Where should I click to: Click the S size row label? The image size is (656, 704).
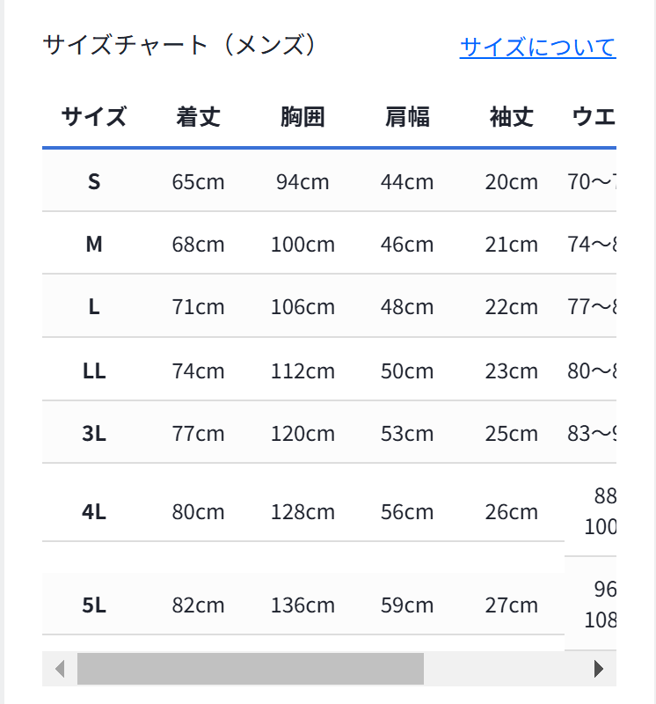(94, 182)
